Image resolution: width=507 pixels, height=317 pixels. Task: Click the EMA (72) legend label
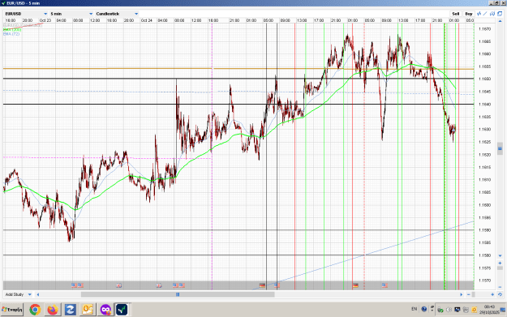11,33
